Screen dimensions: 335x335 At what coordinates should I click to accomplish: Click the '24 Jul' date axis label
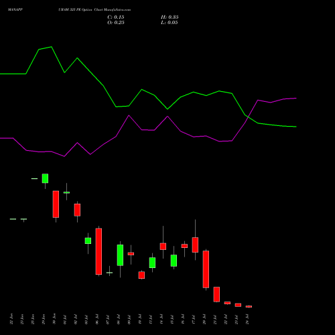247,320
